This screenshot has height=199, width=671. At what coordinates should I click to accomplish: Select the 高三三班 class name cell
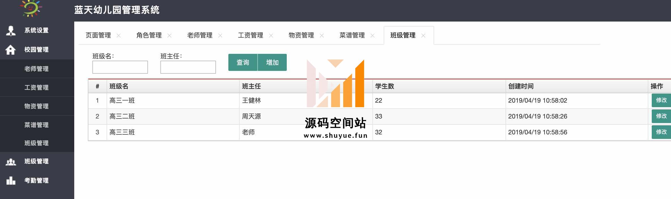122,132
